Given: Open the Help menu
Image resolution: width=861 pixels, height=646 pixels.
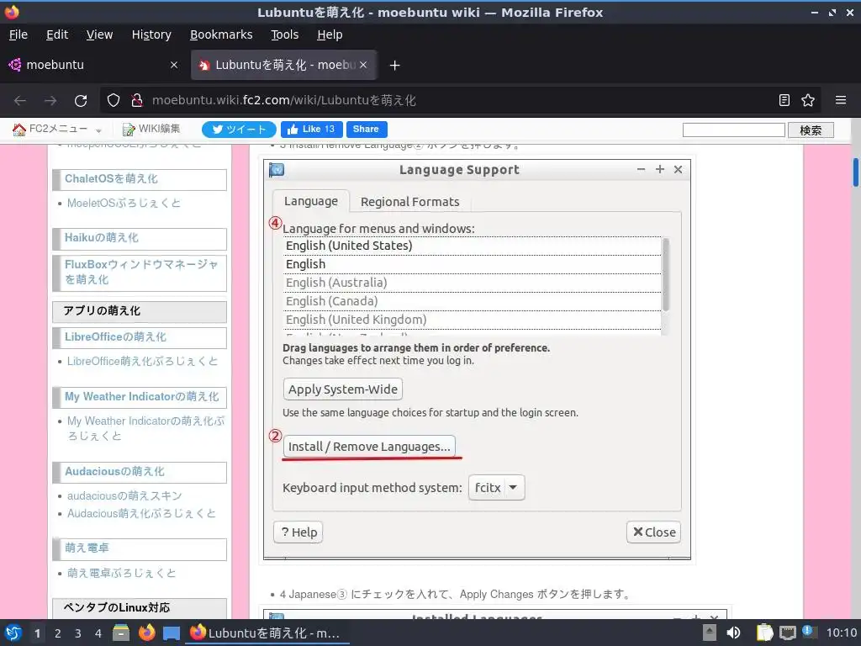Looking at the screenshot, I should 330,34.
